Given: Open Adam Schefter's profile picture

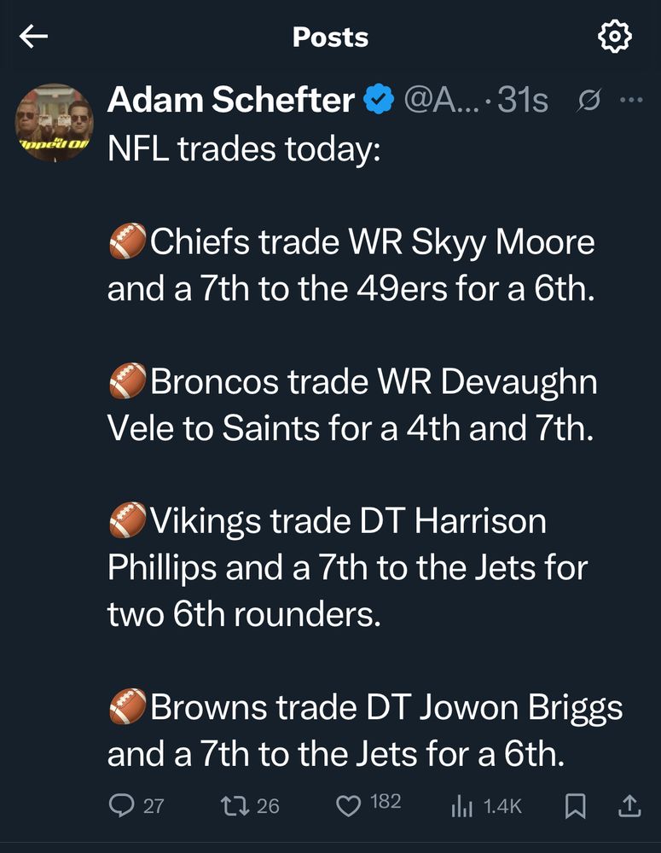Looking at the screenshot, I should (x=54, y=122).
